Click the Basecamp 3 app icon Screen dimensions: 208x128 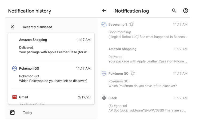(104, 25)
